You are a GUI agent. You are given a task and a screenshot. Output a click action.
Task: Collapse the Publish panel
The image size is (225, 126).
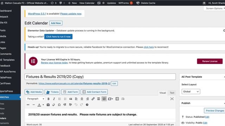tap(224, 103)
